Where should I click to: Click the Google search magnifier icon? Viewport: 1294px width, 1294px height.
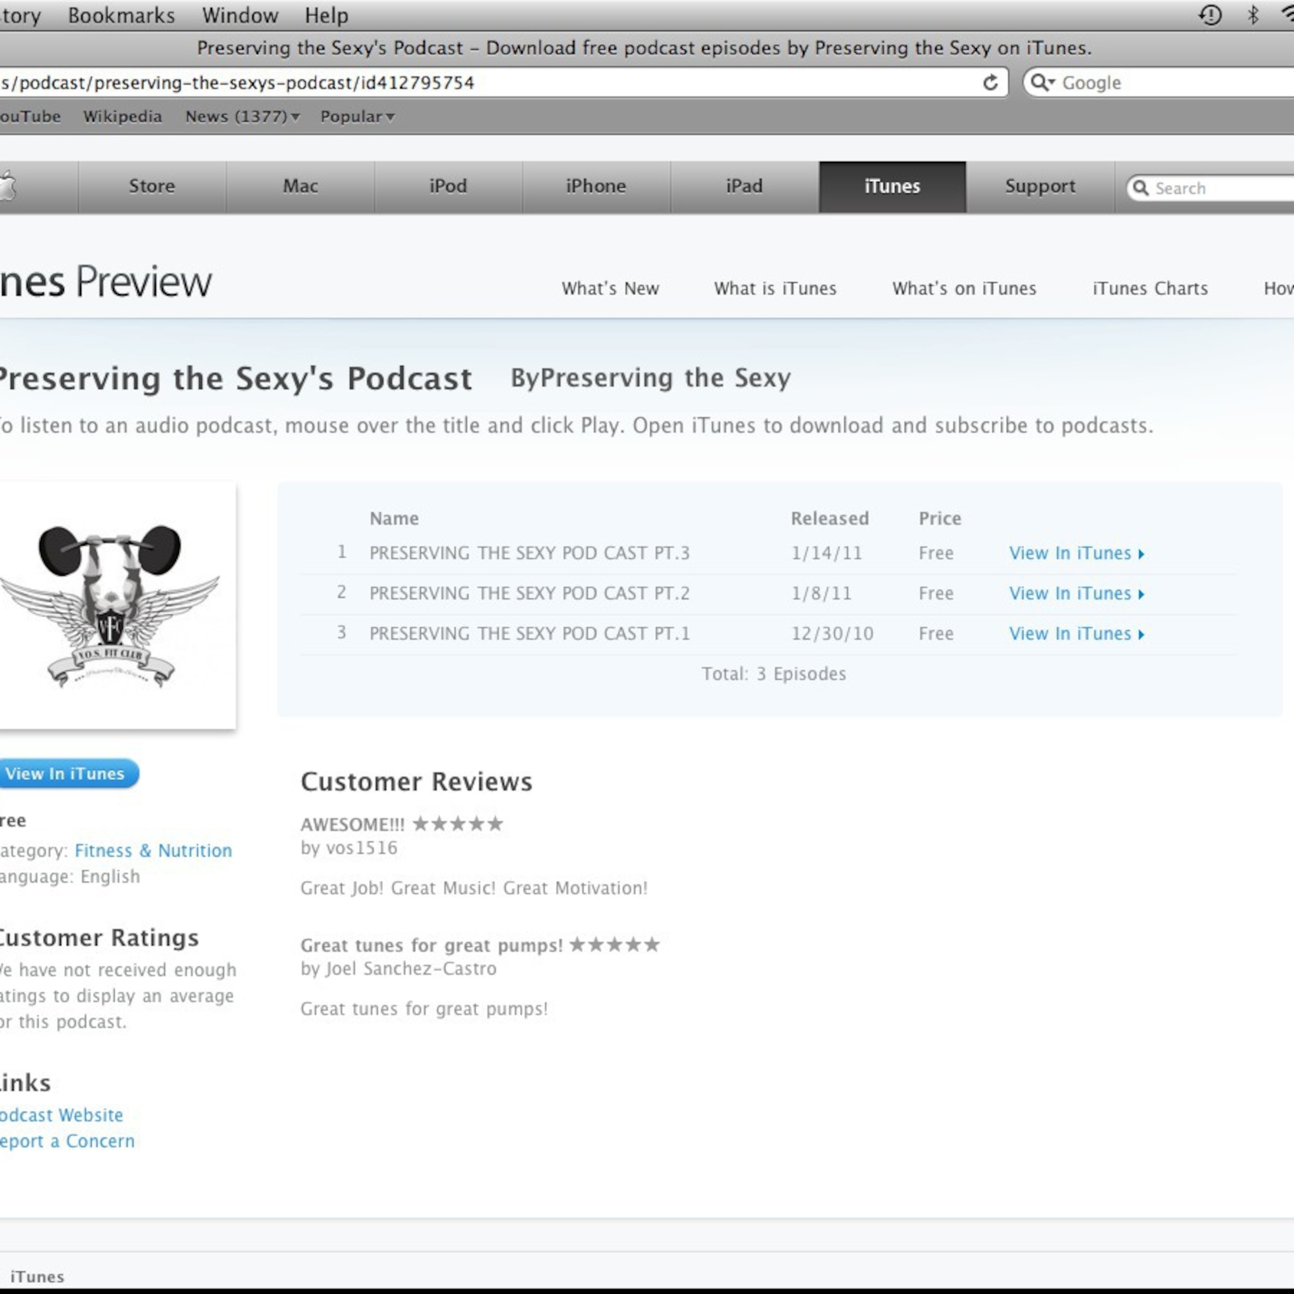click(x=1042, y=82)
